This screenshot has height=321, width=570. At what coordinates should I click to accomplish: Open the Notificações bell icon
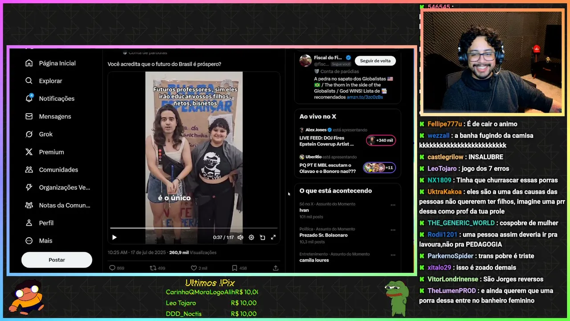coord(29,99)
